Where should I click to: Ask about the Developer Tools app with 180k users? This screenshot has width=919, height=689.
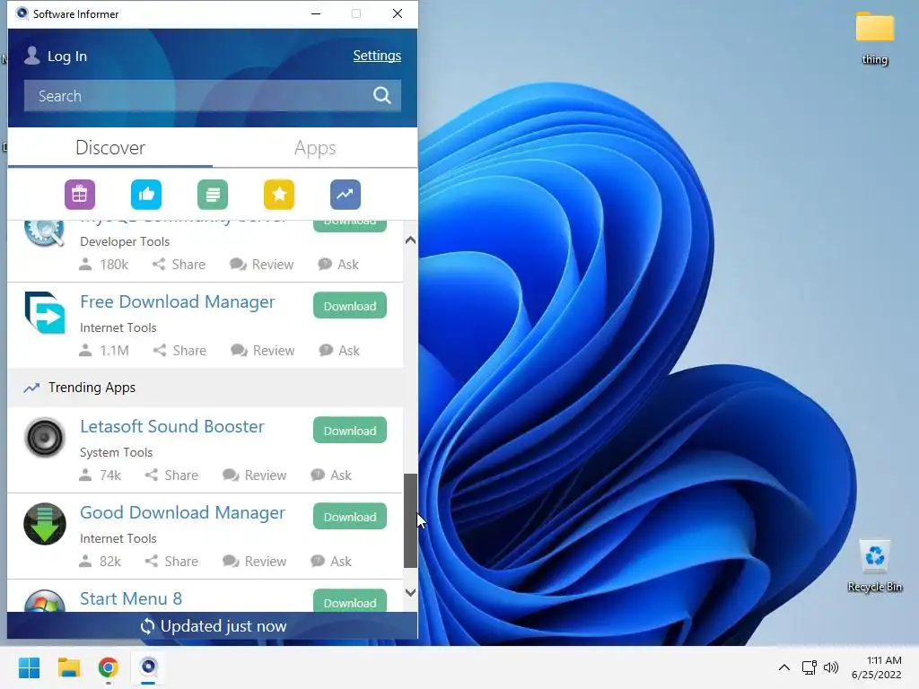[x=338, y=265]
